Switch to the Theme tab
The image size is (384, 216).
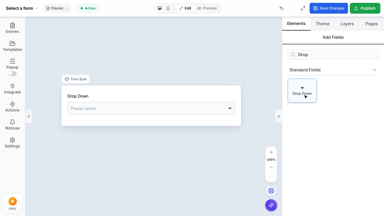tap(322, 24)
